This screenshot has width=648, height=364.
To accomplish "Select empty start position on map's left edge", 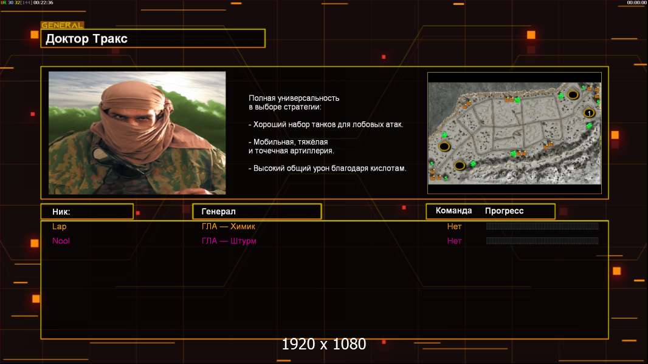I will 444,146.
